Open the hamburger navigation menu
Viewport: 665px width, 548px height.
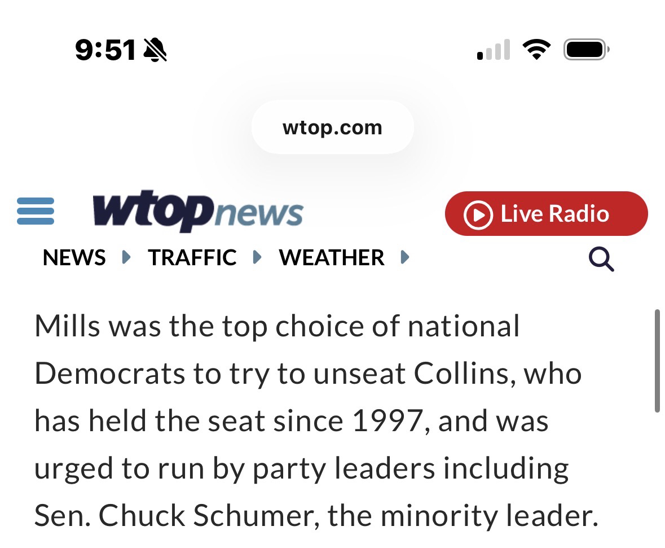pyautogui.click(x=36, y=211)
